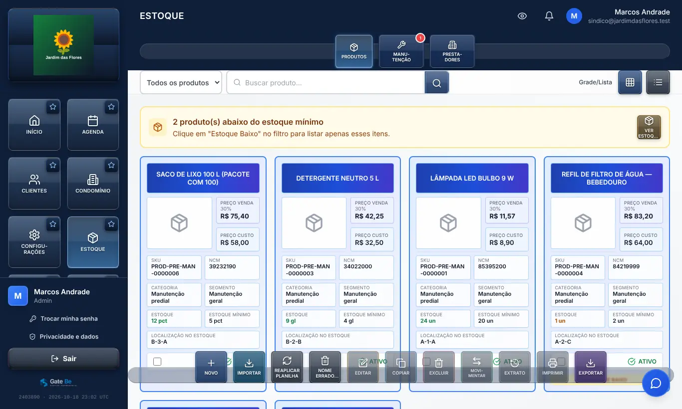
Task: Open Privacidade e dados link
Action: [x=63, y=337]
